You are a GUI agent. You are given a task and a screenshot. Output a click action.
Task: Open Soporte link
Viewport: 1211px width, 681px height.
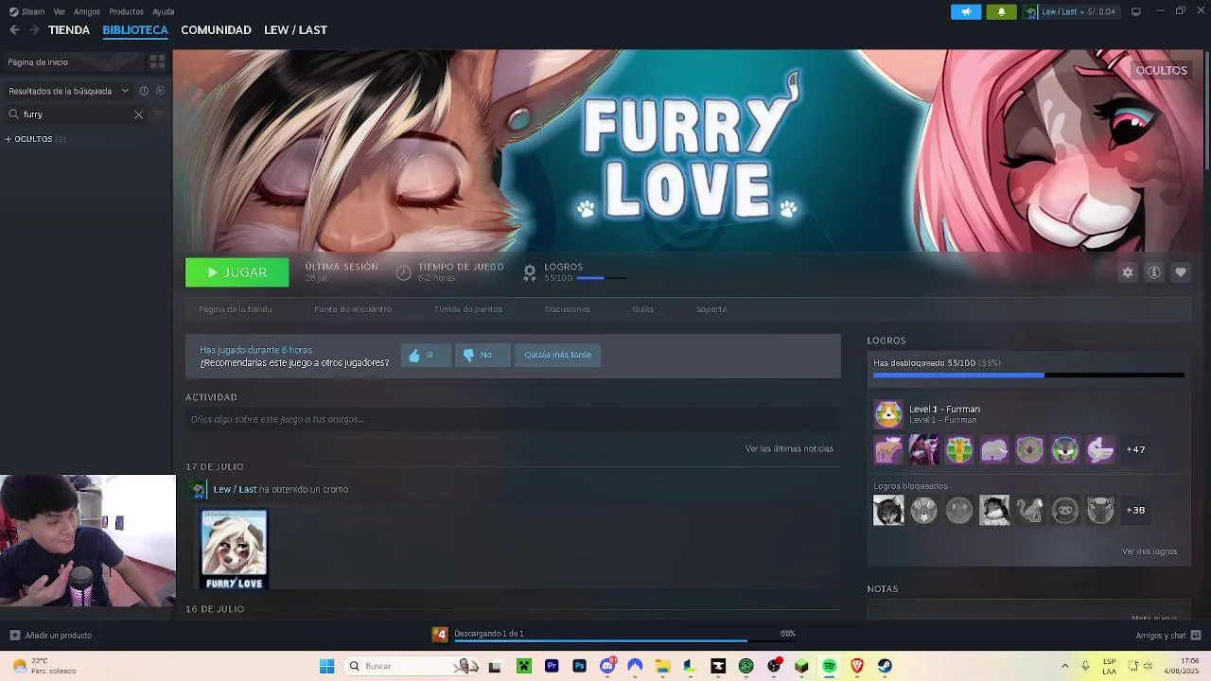pos(711,309)
